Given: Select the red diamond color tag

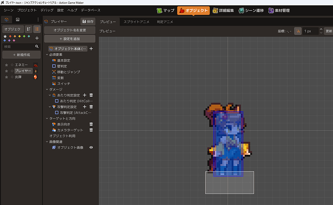Looking at the screenshot, I should click(10, 37).
